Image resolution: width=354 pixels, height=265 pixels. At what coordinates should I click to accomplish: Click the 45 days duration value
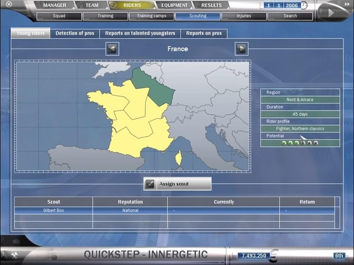300,114
